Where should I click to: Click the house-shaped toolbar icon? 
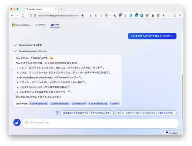coord(174,15)
